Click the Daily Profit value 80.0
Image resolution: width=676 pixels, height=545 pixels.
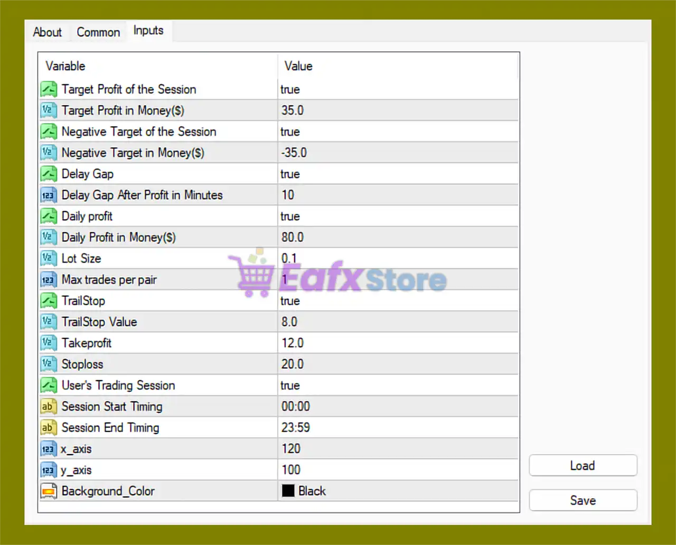click(293, 237)
